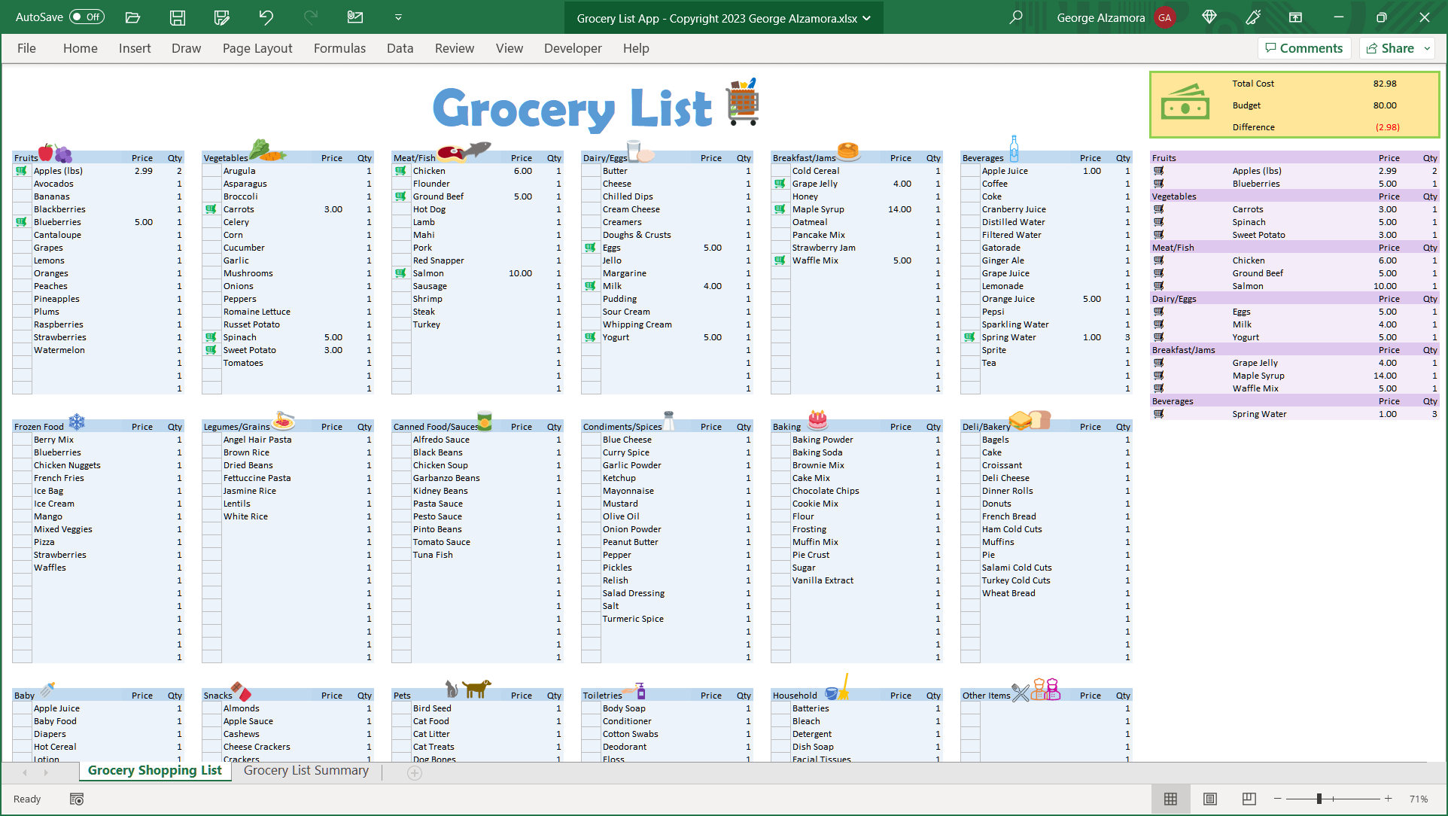Select the Total Cost value cell
Viewport: 1448px width, 816px height.
pos(1384,84)
